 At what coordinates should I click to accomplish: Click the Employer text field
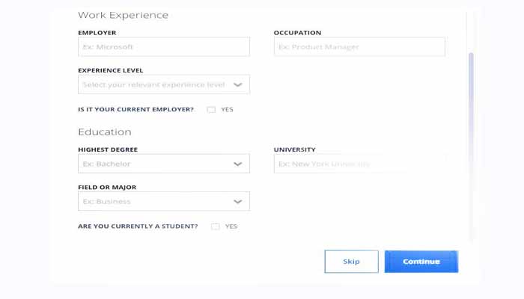(163, 47)
